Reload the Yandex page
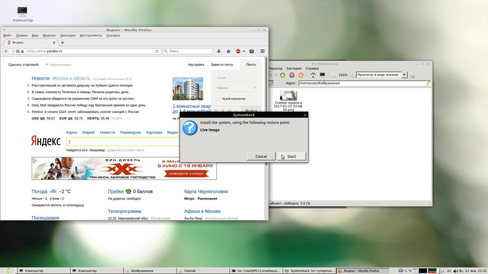The image size is (488, 274). 156,51
